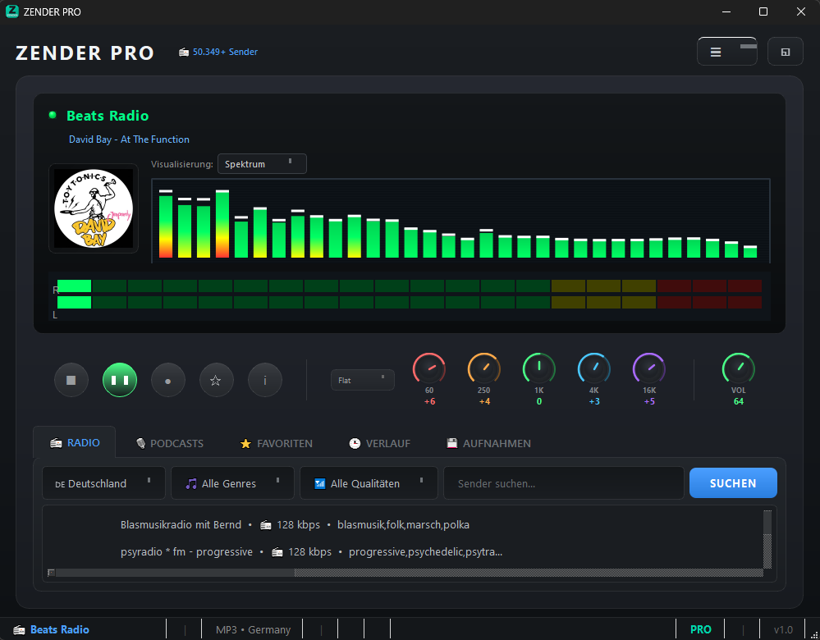Click the mini-player icon top right
Viewport: 820px width, 640px height.
click(x=785, y=51)
